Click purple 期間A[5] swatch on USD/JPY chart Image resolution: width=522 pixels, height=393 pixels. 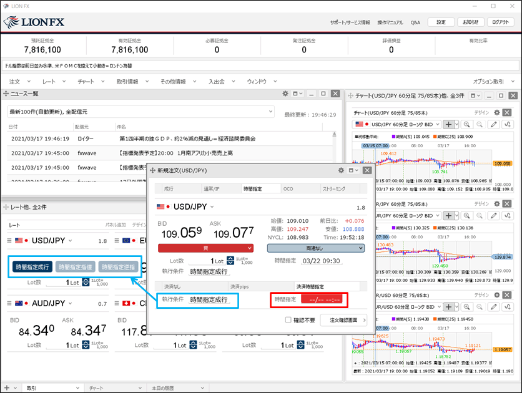(394, 137)
